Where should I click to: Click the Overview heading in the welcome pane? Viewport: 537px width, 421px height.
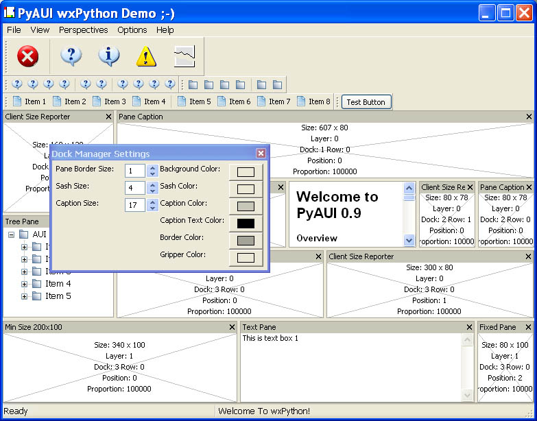[317, 238]
